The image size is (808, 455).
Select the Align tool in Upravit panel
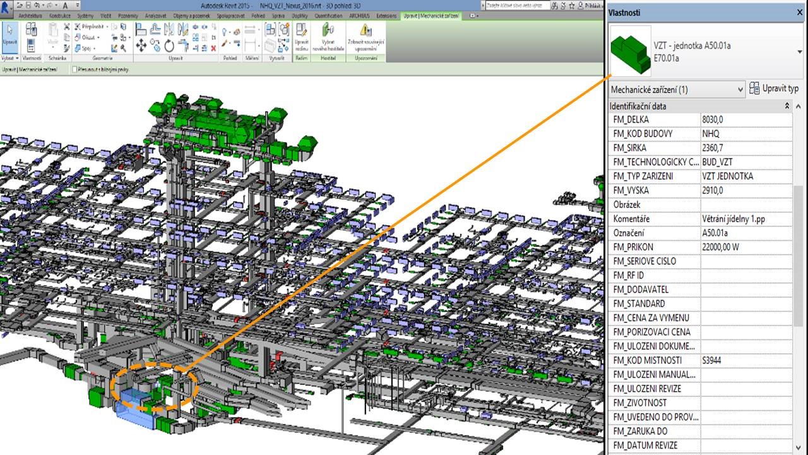[141, 29]
